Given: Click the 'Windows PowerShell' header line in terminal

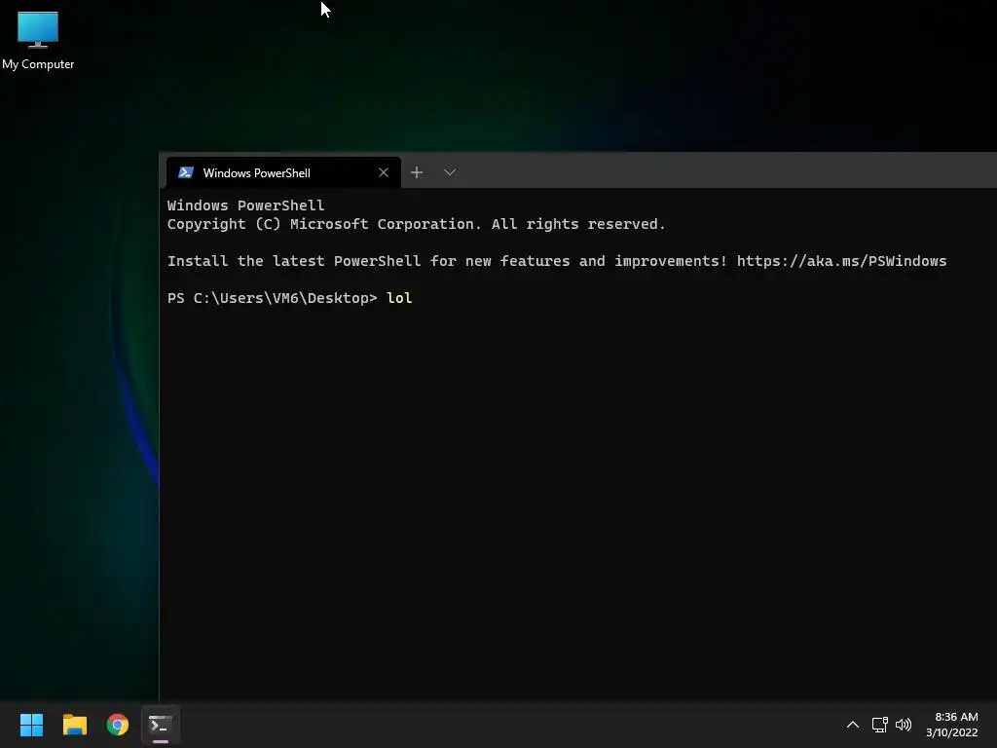Looking at the screenshot, I should [245, 206].
